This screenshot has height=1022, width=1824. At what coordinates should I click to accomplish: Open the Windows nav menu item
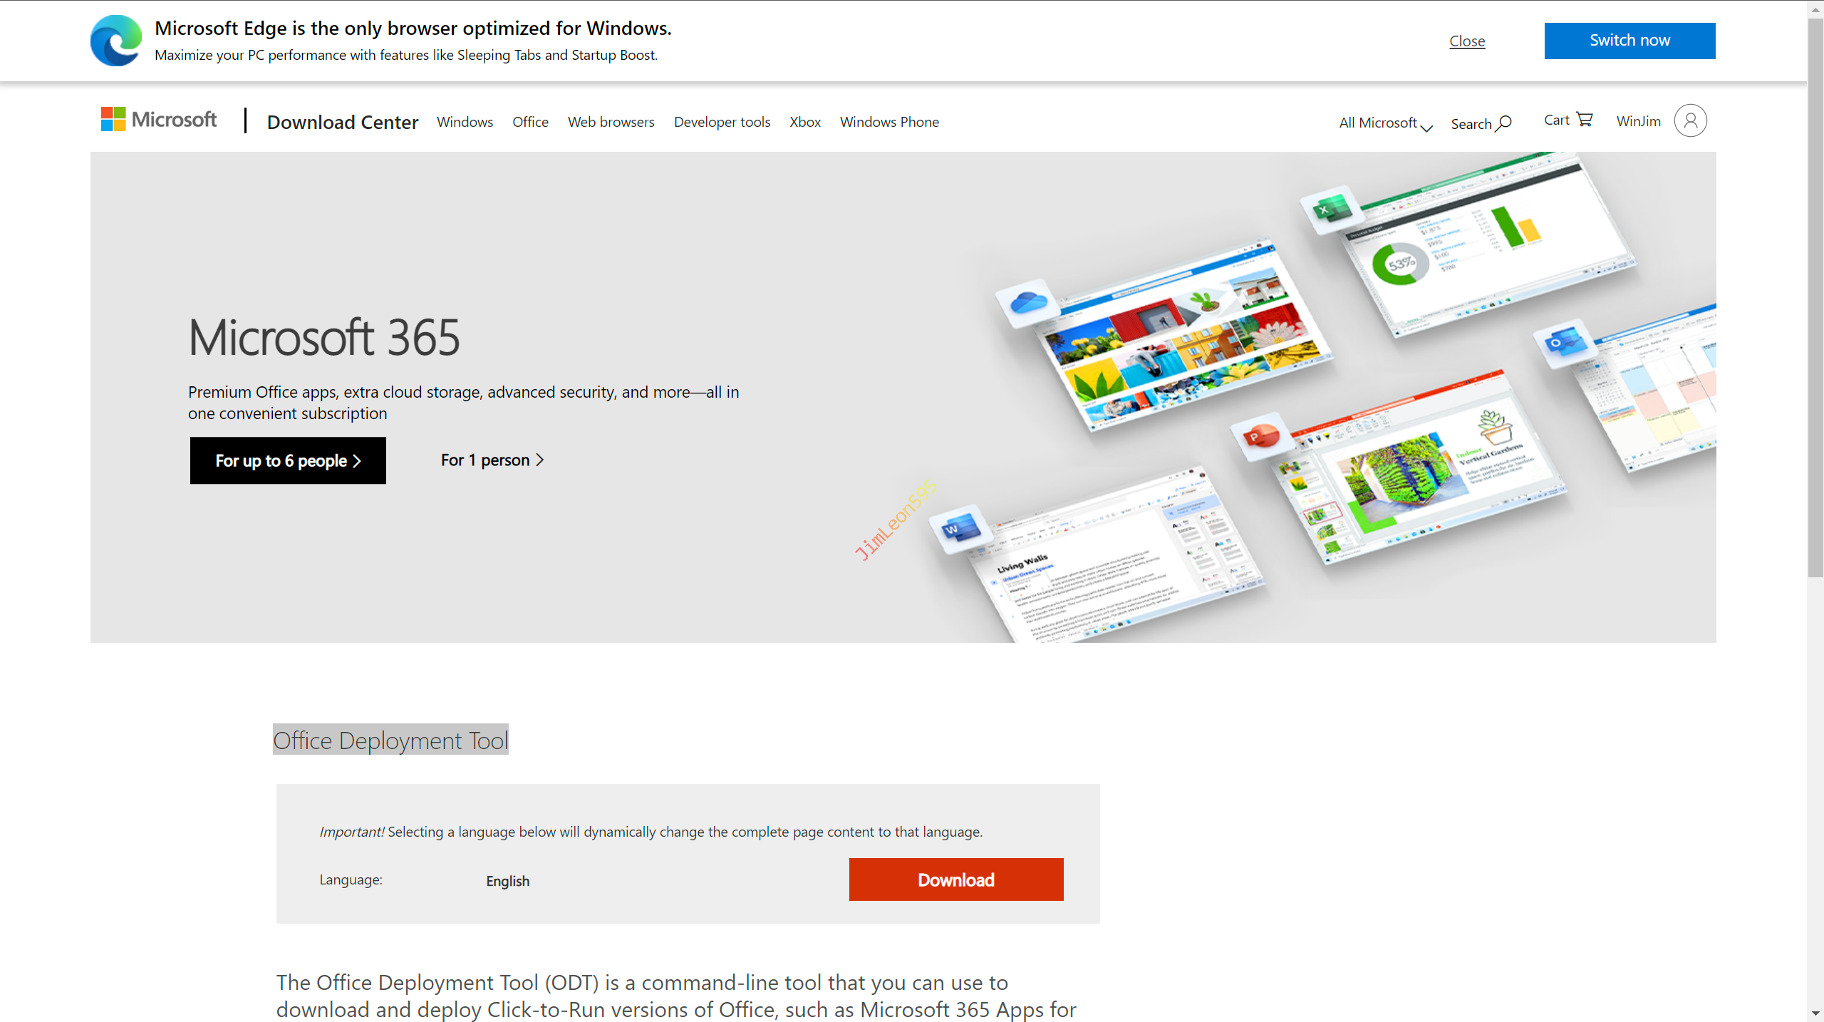pos(465,122)
